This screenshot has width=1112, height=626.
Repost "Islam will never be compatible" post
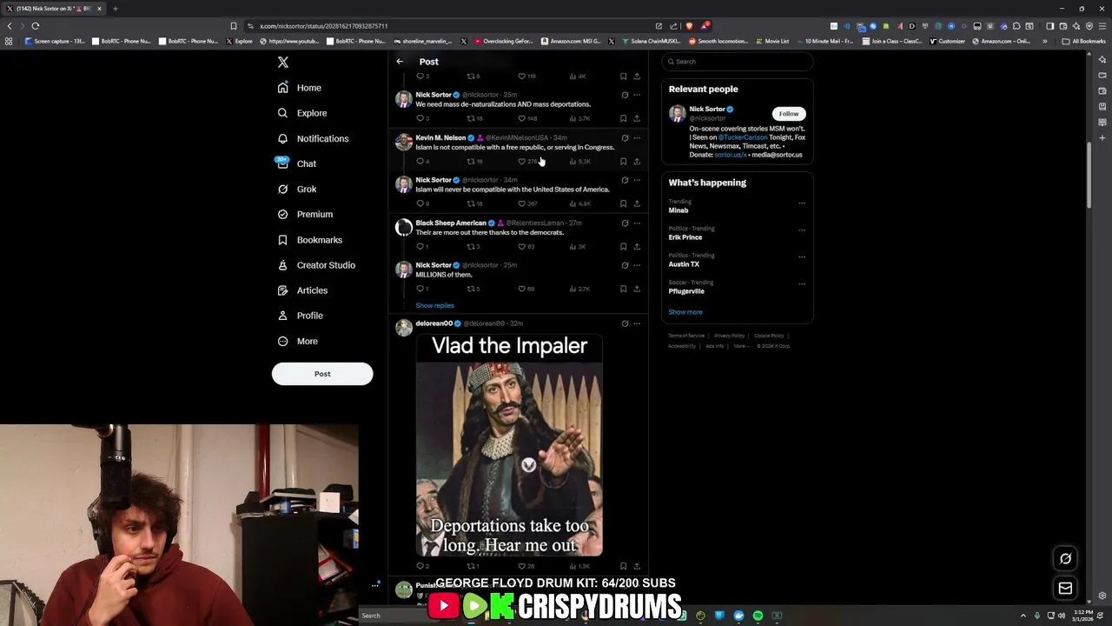(x=474, y=204)
